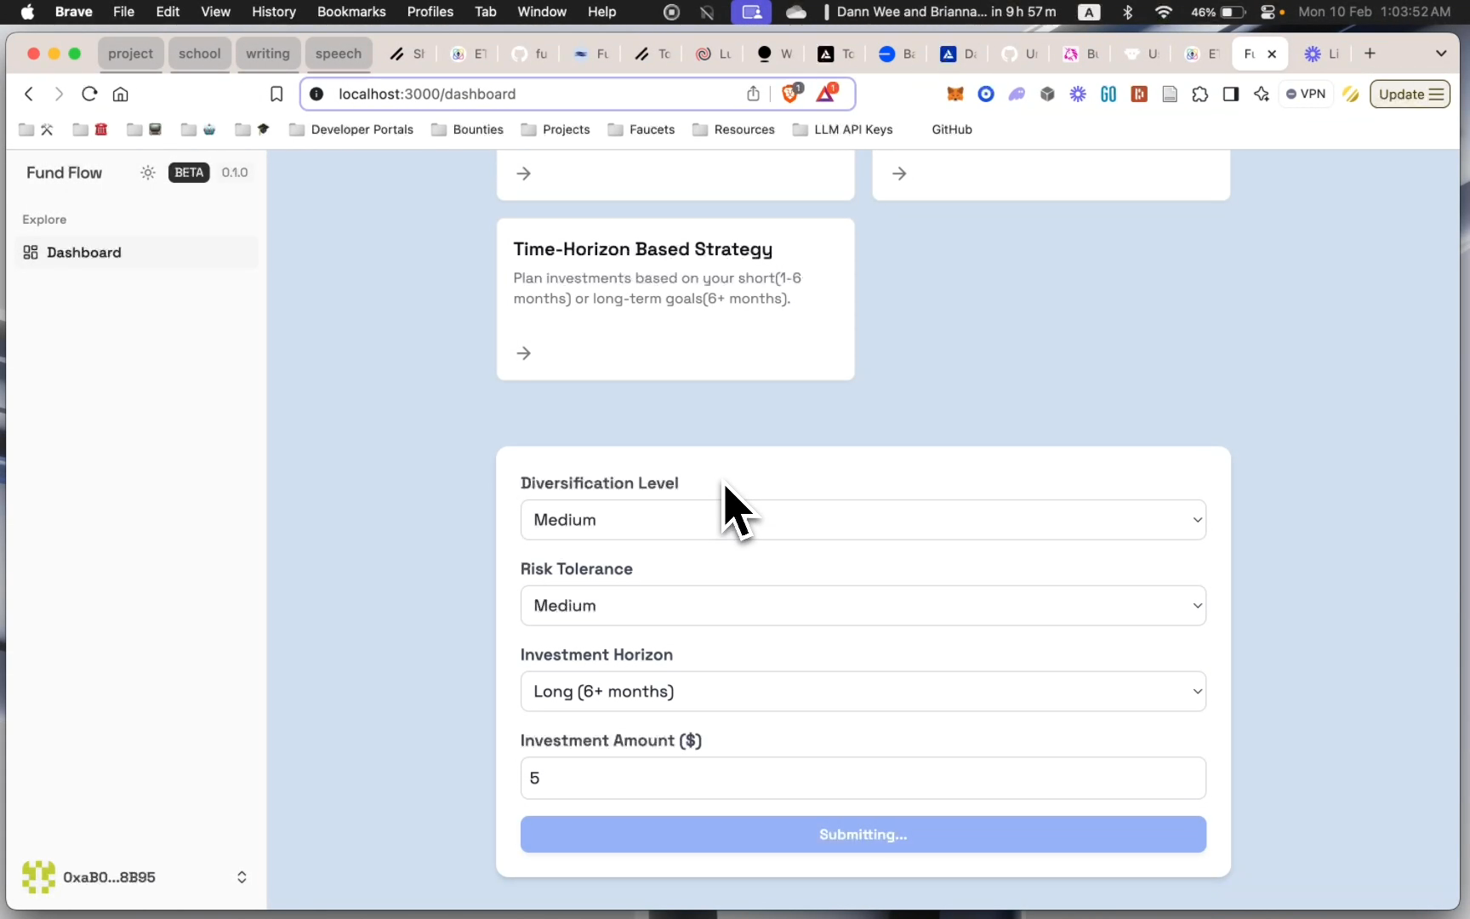Toggle theme sun icon beside Fund Flow
The height and width of the screenshot is (919, 1470).
pyautogui.click(x=148, y=173)
